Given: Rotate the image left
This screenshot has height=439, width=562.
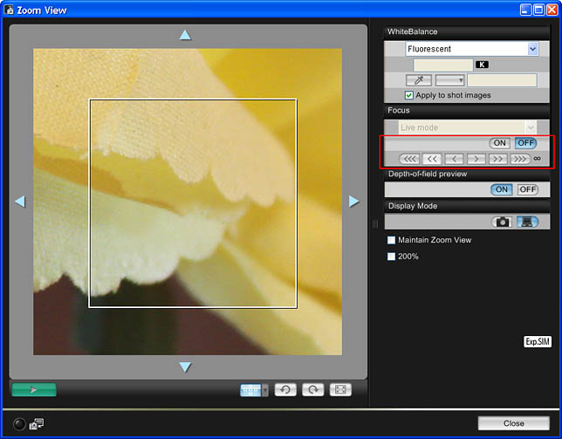Looking at the screenshot, I should click(285, 390).
